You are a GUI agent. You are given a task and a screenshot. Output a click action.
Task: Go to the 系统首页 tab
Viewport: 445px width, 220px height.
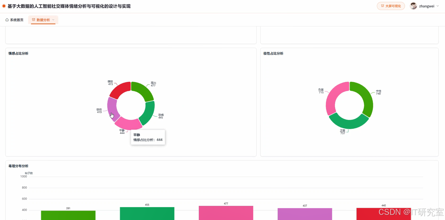point(15,20)
